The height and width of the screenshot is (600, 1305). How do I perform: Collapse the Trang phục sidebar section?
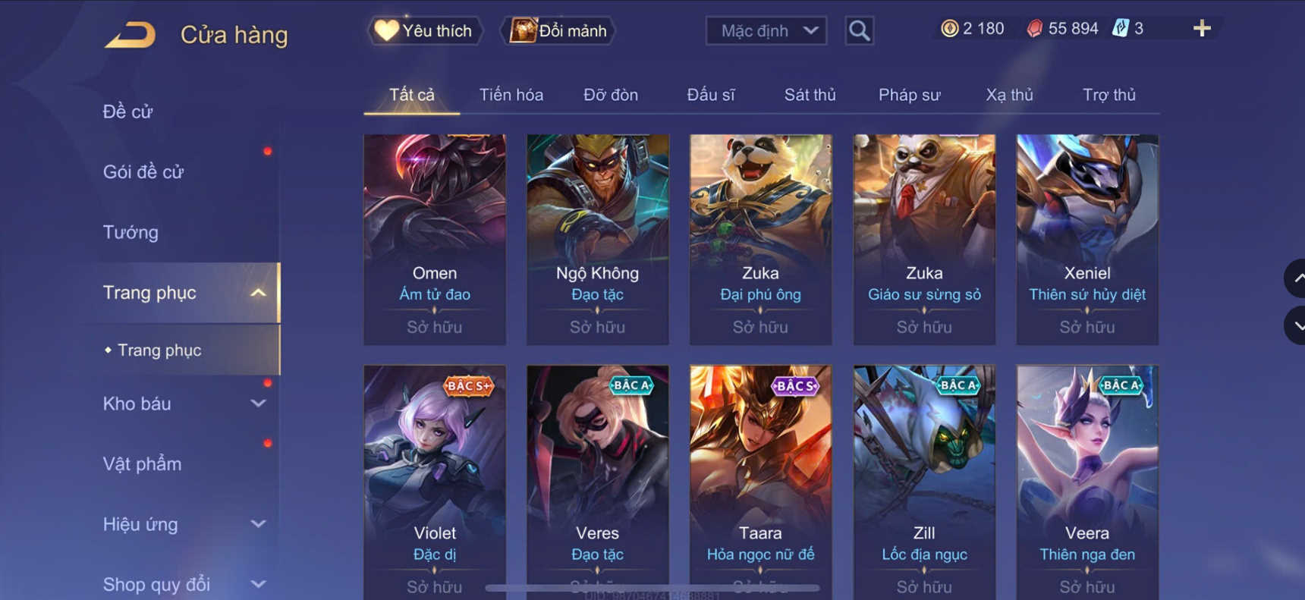click(259, 293)
